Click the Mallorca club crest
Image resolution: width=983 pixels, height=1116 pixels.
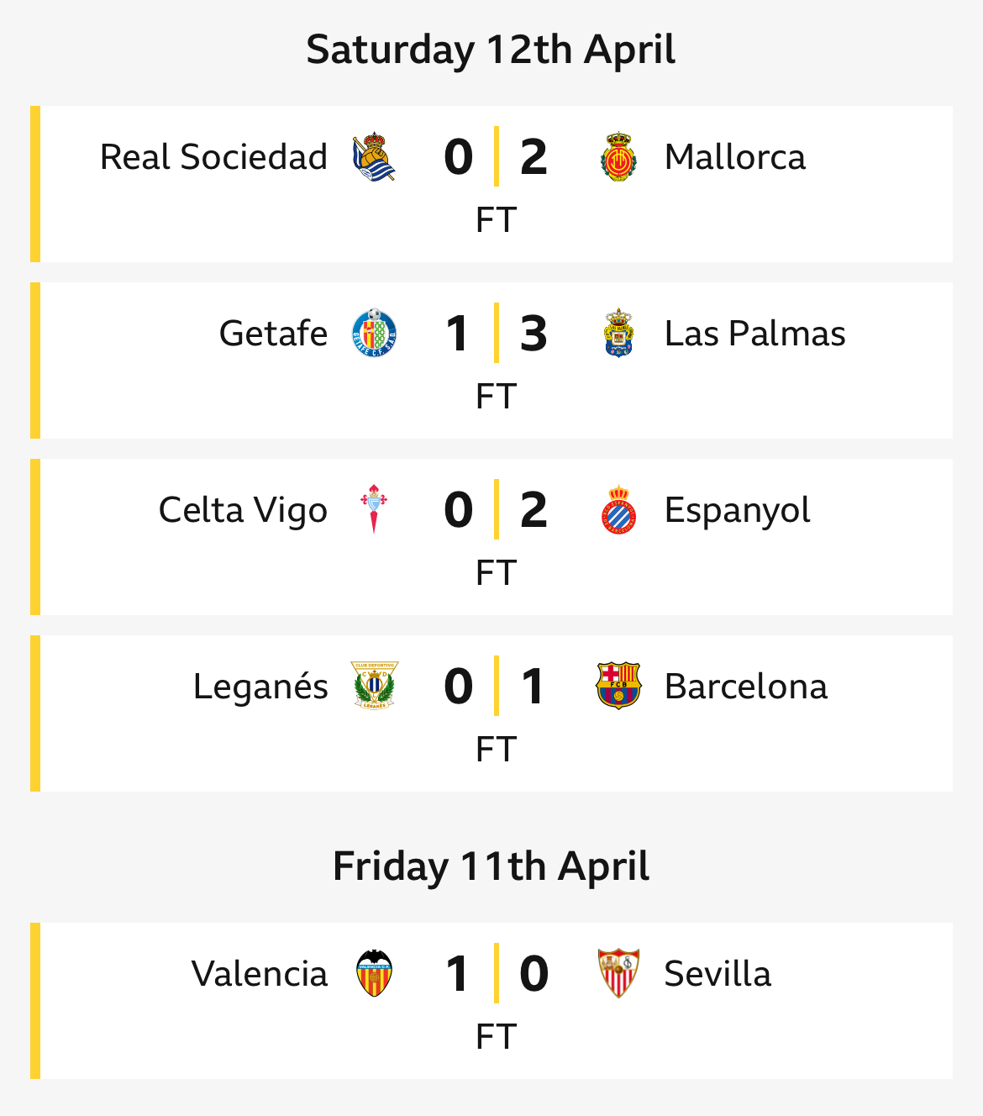coord(618,157)
